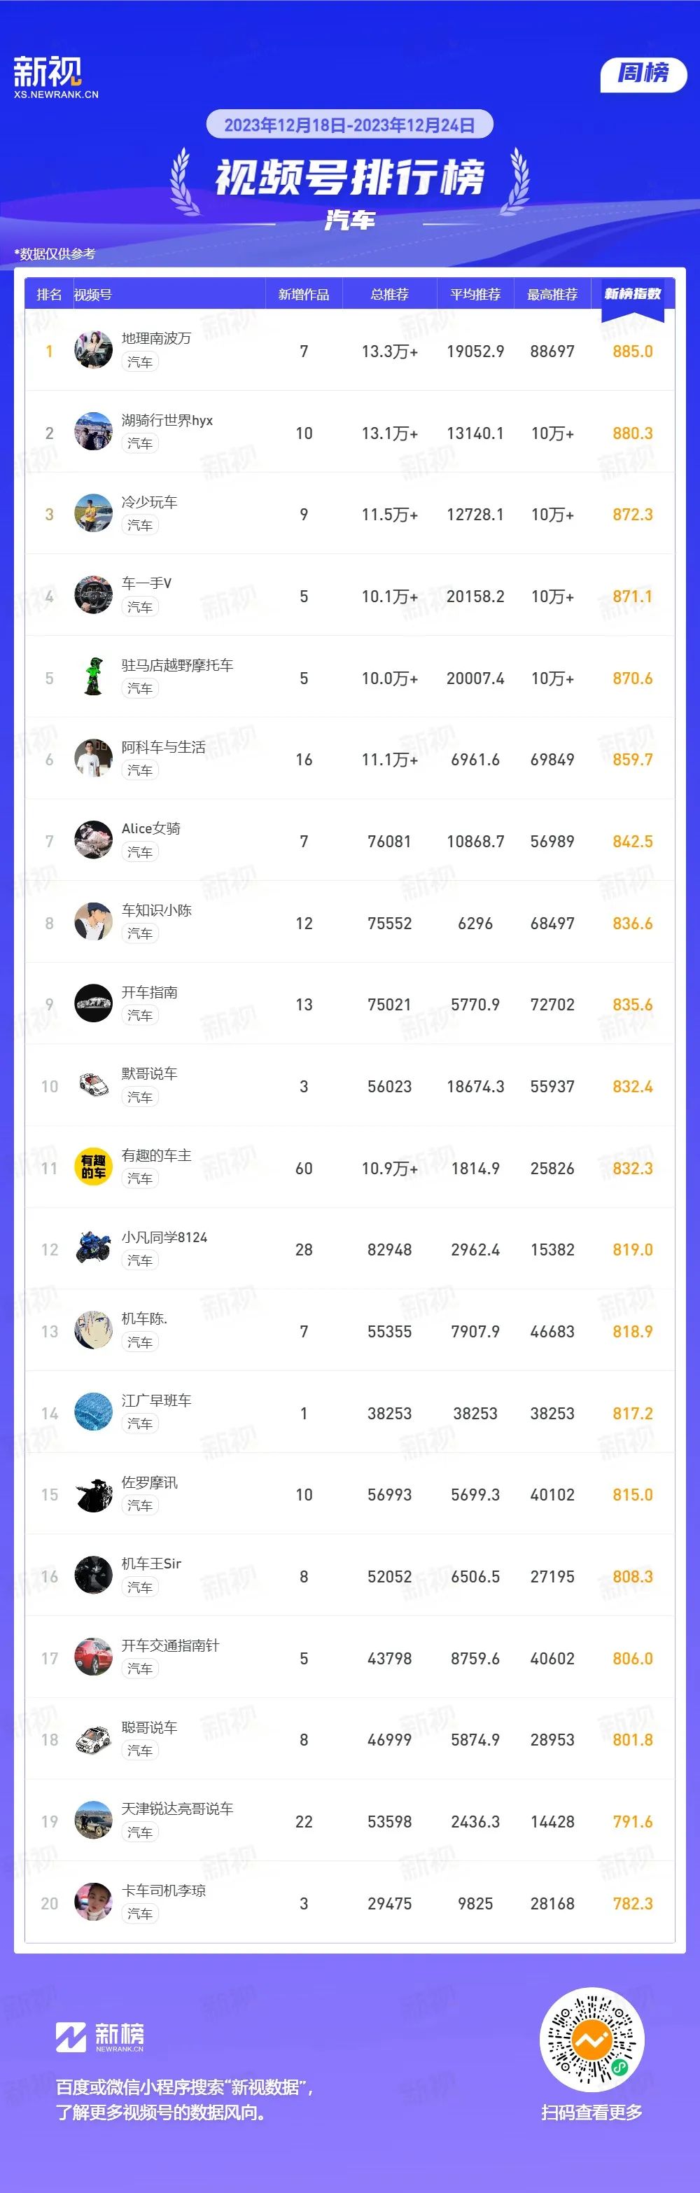The height and width of the screenshot is (2193, 700).
Task: Click the 总推荐 column header
Action: pos(389,295)
